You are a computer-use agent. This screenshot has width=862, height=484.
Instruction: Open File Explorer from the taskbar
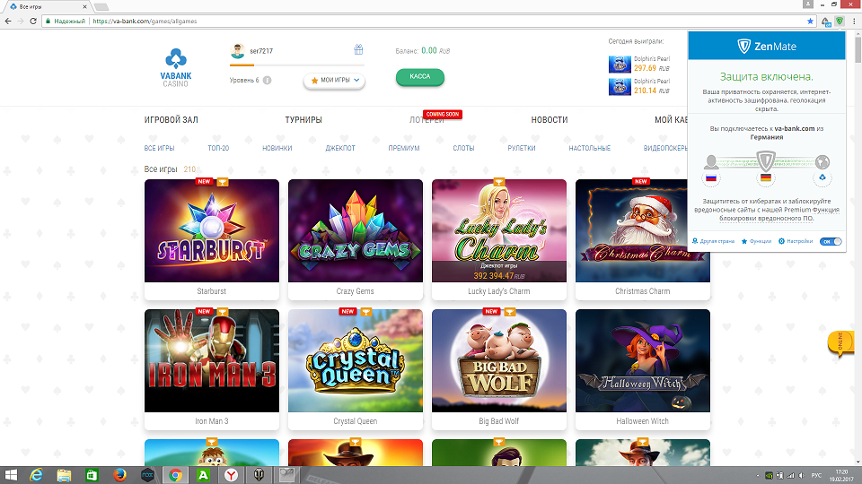[x=65, y=475]
